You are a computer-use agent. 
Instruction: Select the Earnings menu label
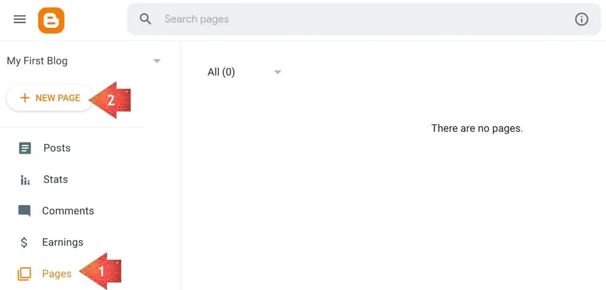[x=63, y=242]
